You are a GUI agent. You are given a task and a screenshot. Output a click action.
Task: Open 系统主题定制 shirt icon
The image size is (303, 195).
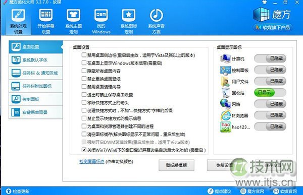tap(73, 15)
